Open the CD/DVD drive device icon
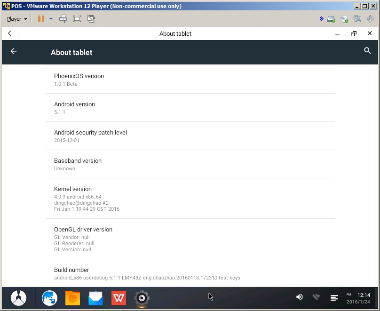380x311 pixels. [x=344, y=19]
